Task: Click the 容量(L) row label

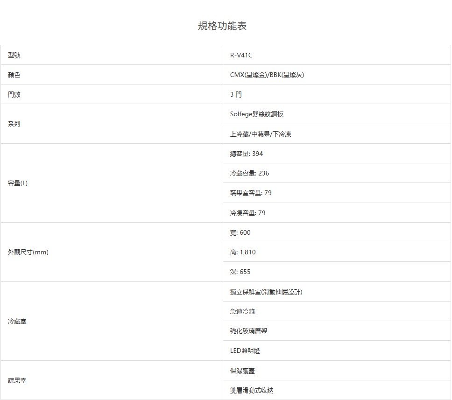Action: [18, 183]
